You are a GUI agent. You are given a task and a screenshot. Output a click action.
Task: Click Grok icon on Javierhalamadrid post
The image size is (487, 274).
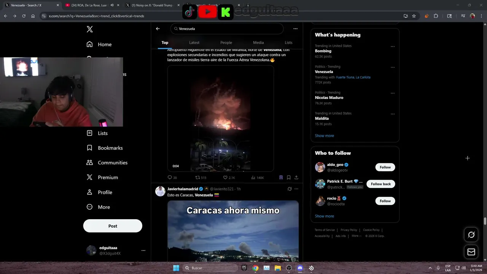point(290,189)
